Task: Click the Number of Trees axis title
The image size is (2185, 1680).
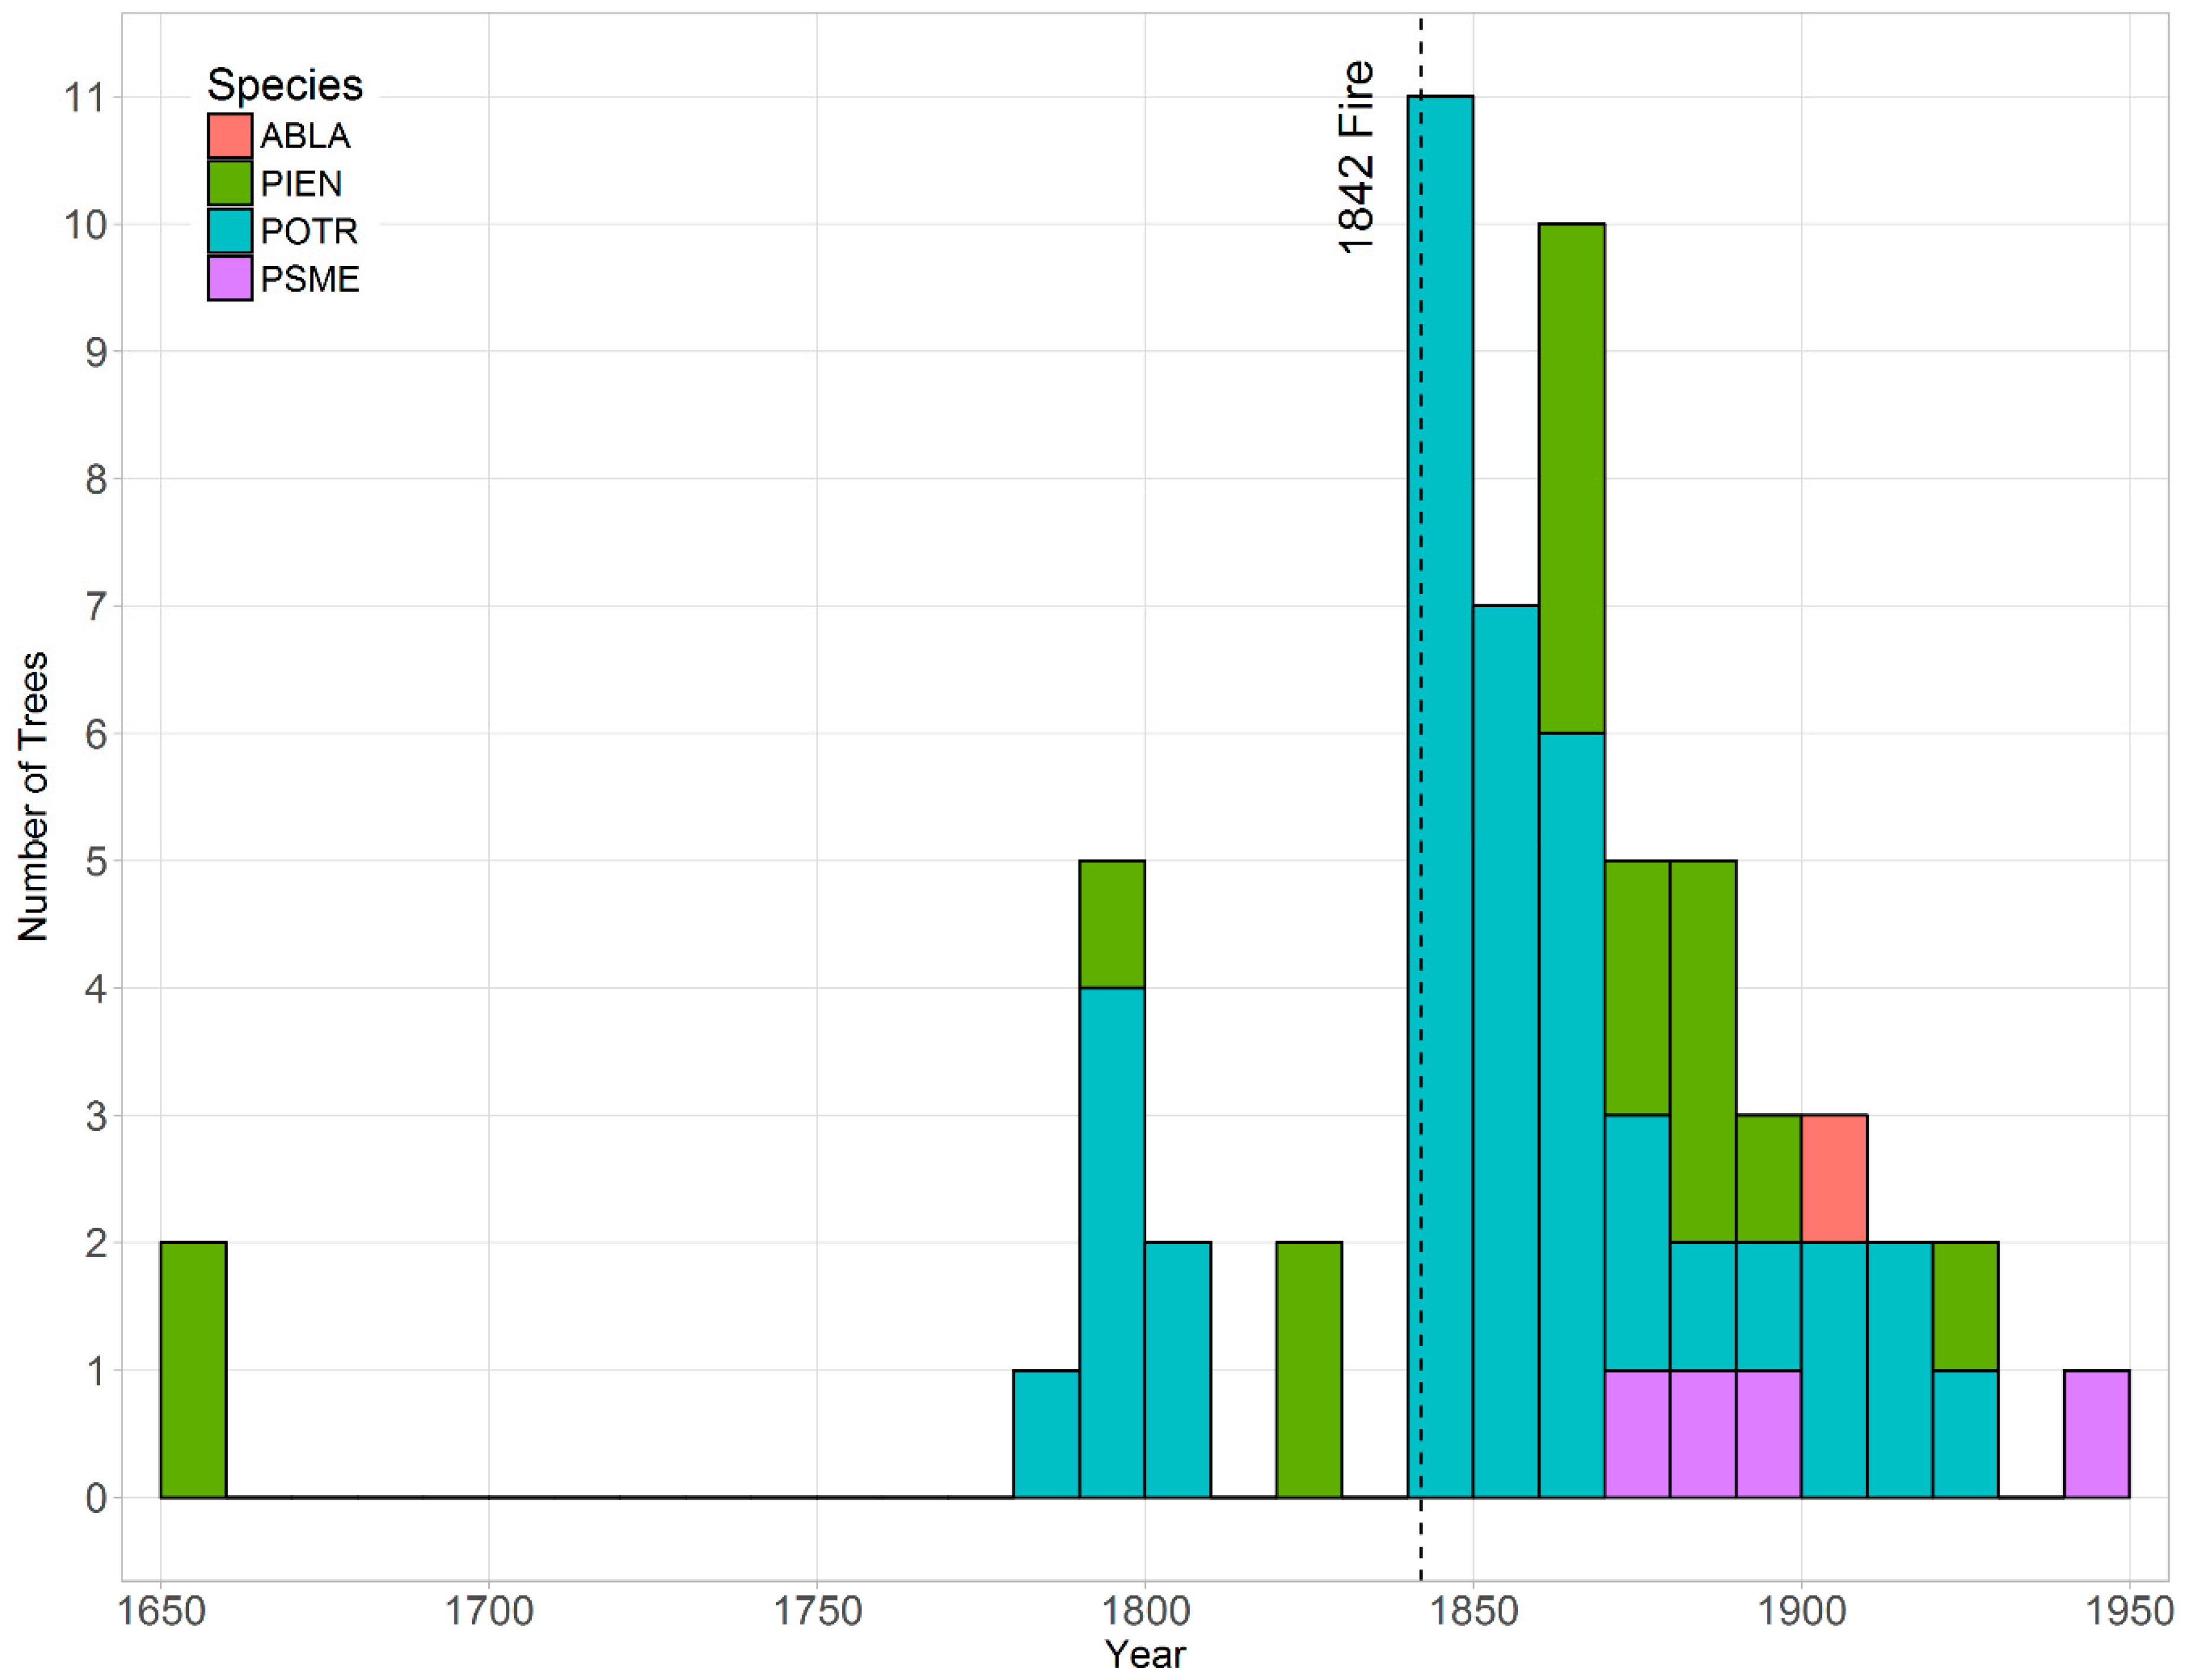Action: tap(33, 796)
